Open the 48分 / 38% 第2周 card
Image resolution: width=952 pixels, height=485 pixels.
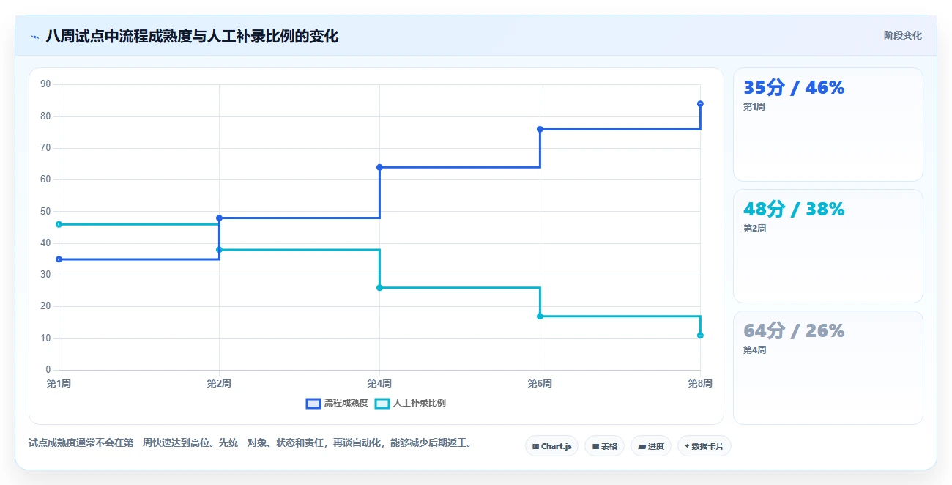828,246
